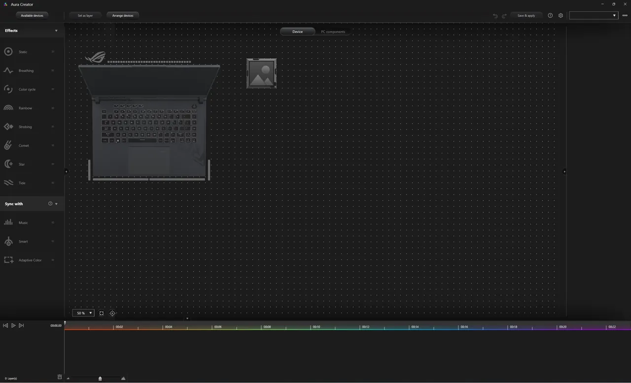This screenshot has width=631, height=383.
Task: Switch to the PC components tab
Action: point(333,32)
